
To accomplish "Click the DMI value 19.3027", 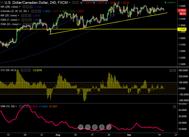I will pos(53,106).
